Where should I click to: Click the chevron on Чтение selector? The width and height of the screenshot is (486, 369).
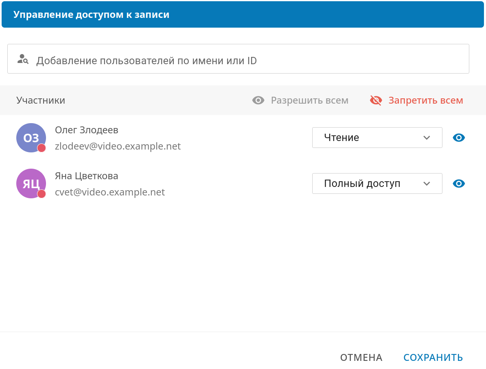point(427,137)
